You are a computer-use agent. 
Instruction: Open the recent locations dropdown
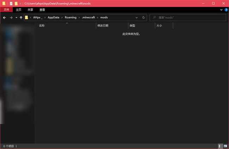[16, 17]
